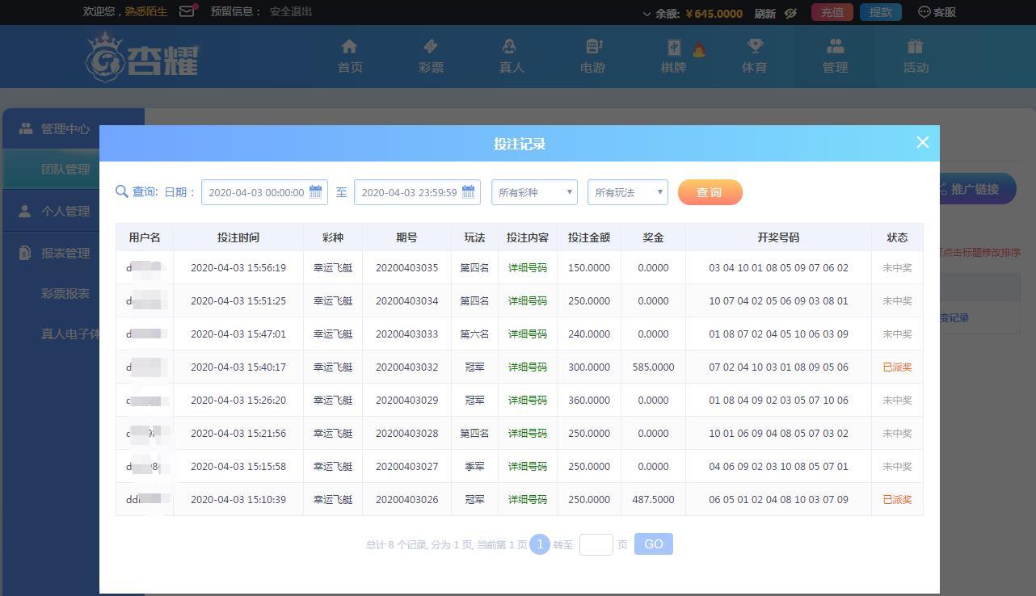Open customer service 客服 chat icon
The image size is (1036, 596).
point(924,12)
